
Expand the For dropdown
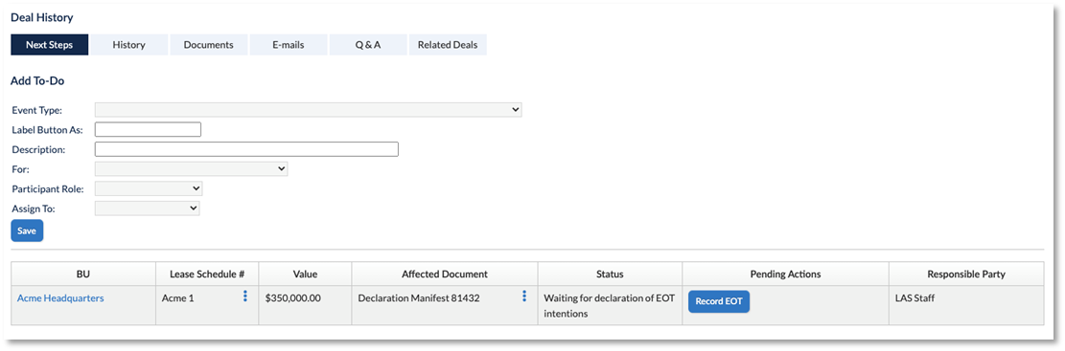pyautogui.click(x=192, y=168)
